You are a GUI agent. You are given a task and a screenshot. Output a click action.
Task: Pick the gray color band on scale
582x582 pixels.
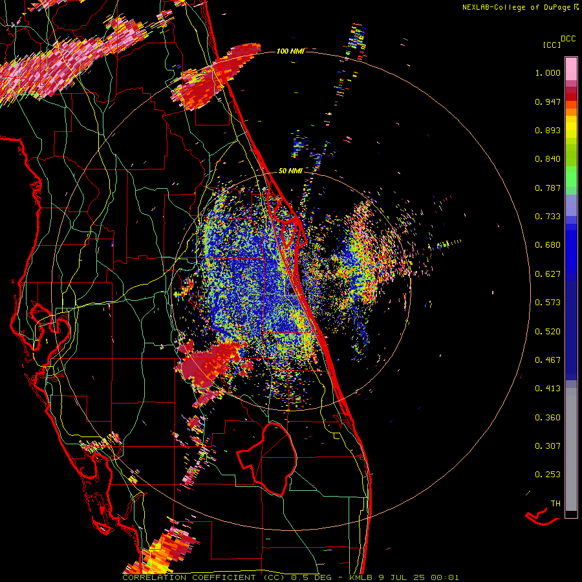(x=571, y=449)
